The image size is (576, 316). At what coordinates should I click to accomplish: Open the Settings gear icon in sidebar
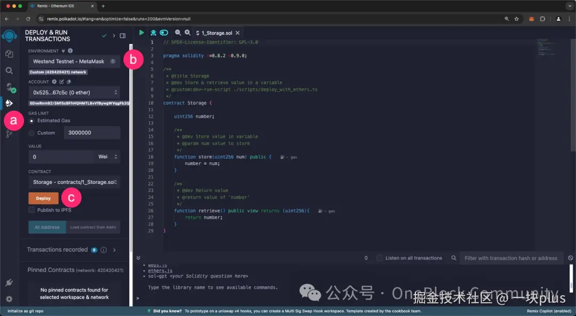pyautogui.click(x=9, y=299)
